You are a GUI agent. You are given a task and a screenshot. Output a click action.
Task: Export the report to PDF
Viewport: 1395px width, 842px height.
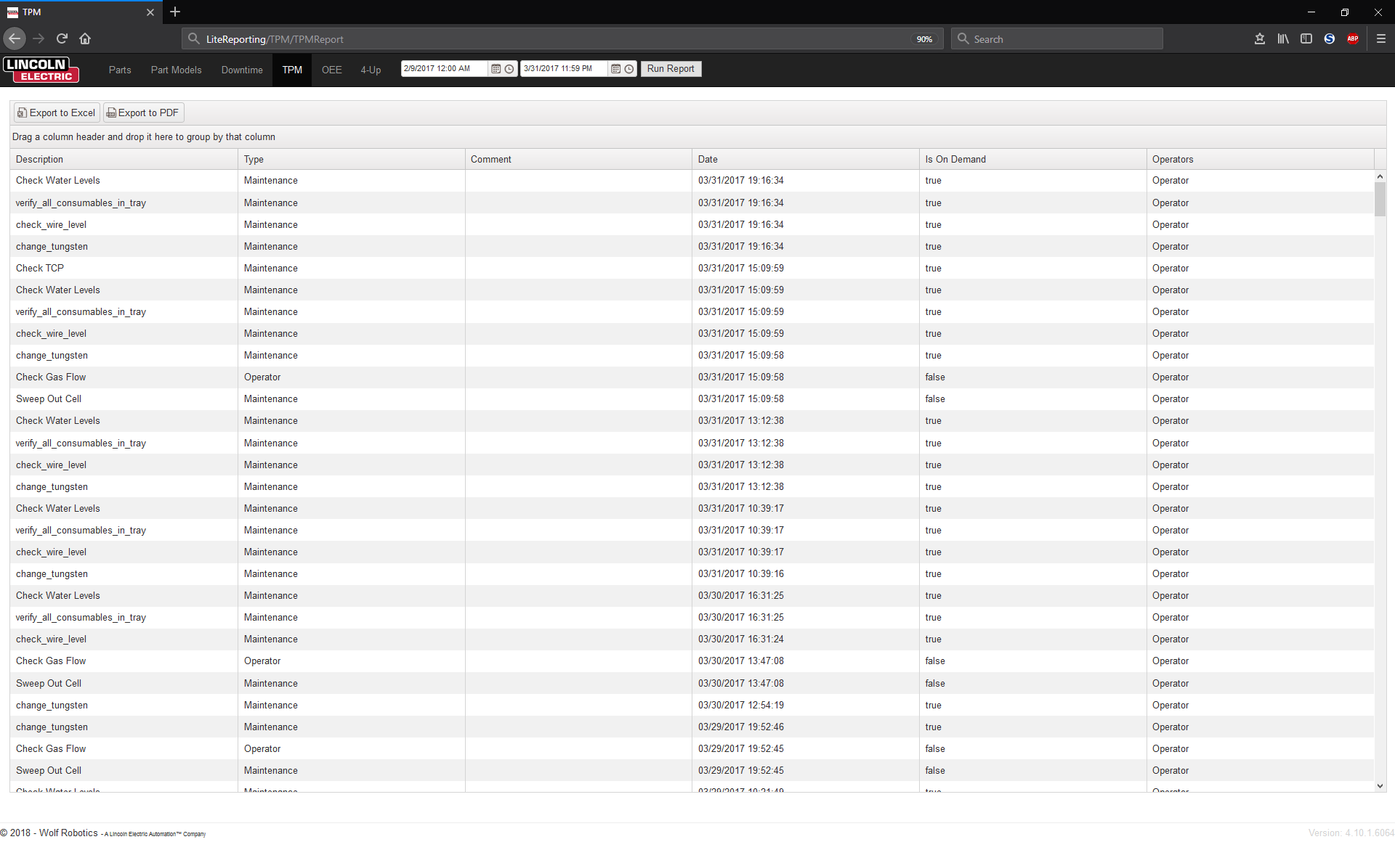coord(143,113)
